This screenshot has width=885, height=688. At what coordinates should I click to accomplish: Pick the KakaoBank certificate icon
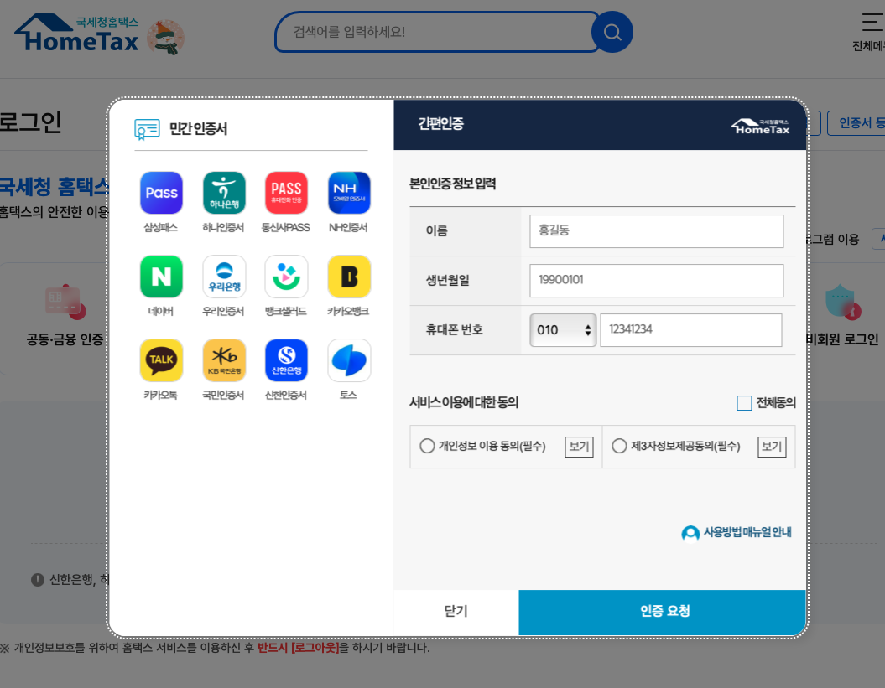(349, 277)
